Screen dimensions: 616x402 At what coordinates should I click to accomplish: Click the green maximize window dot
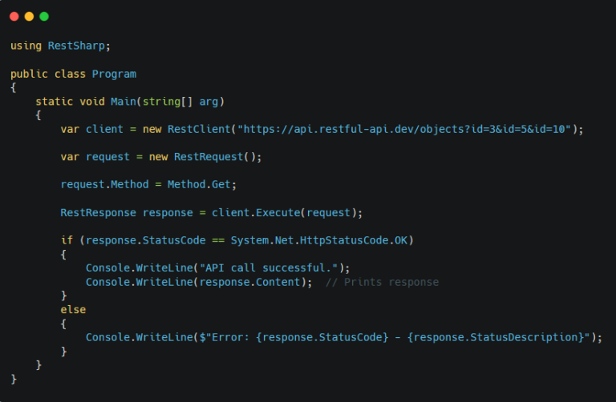pos(44,17)
